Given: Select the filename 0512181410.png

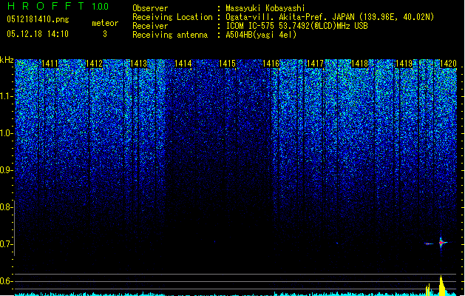Looking at the screenshot, I should coord(38,19).
